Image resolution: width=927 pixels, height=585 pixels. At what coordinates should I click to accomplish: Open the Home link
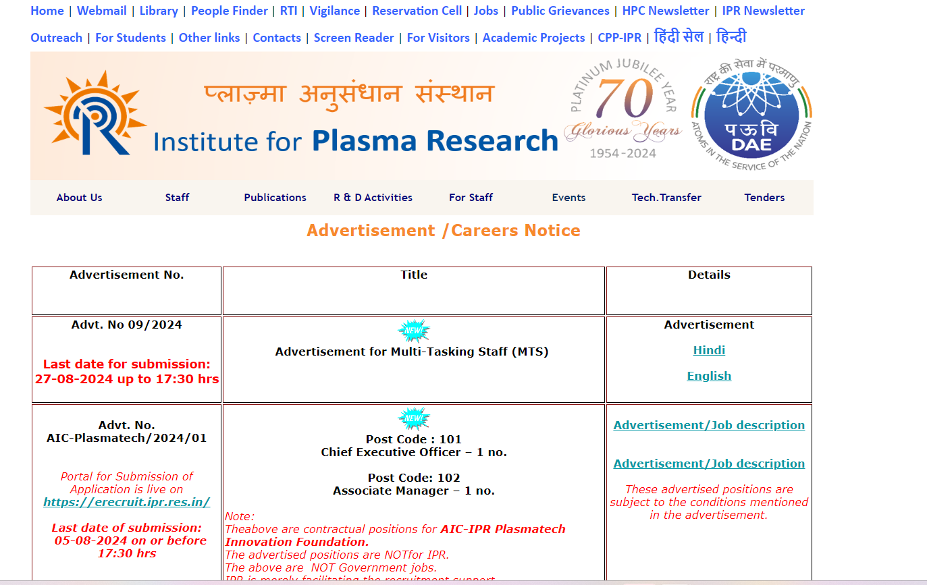click(47, 11)
